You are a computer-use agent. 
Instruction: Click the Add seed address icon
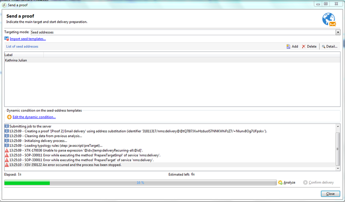pos(288,46)
